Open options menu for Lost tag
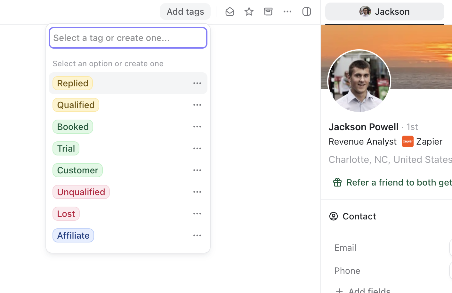452x293 pixels. click(197, 214)
